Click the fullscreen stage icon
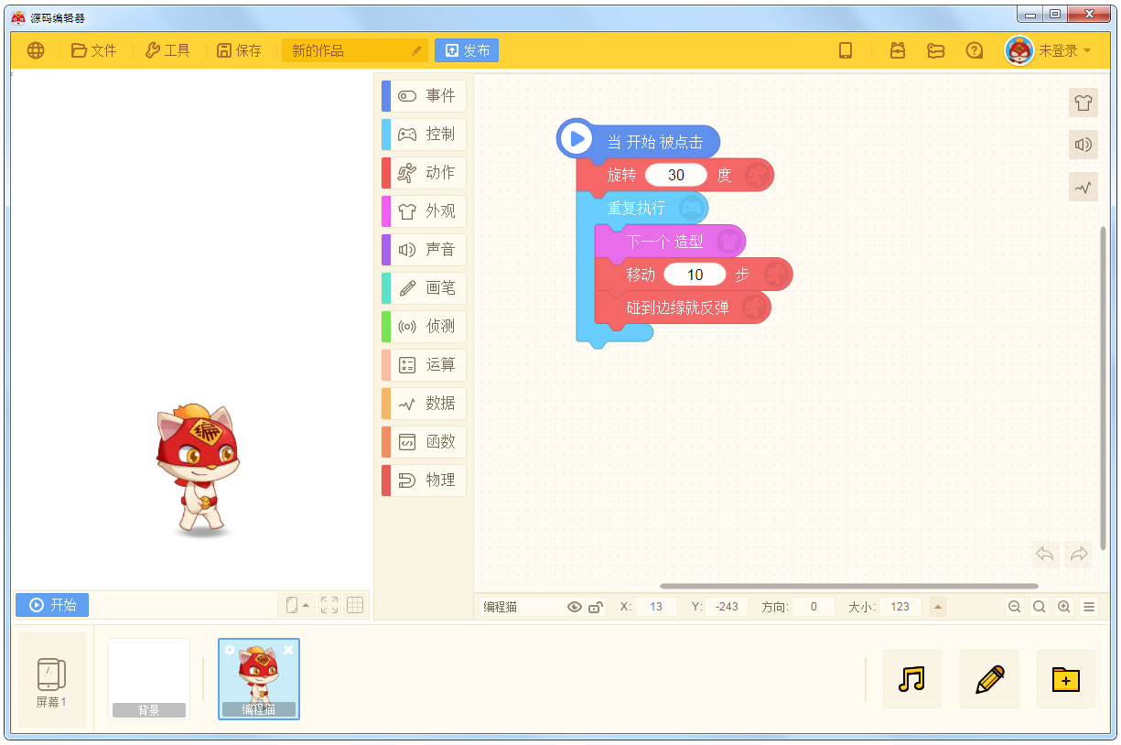 (329, 605)
